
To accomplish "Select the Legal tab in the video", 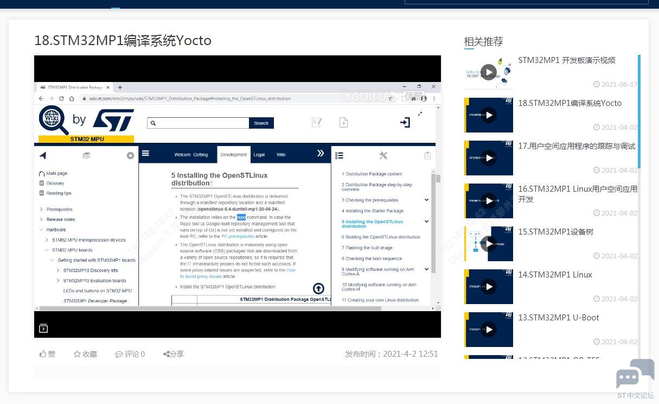I will click(x=259, y=155).
